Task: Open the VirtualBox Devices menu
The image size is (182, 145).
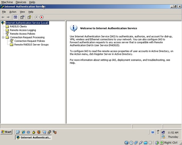Action: tap(21, 2)
